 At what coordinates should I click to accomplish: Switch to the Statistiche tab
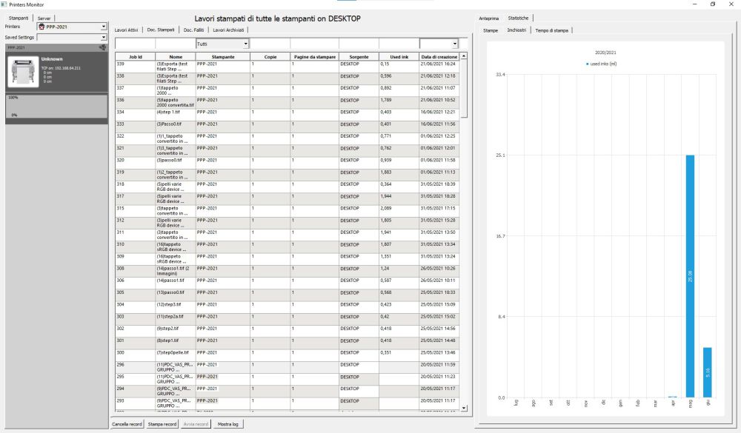click(518, 18)
